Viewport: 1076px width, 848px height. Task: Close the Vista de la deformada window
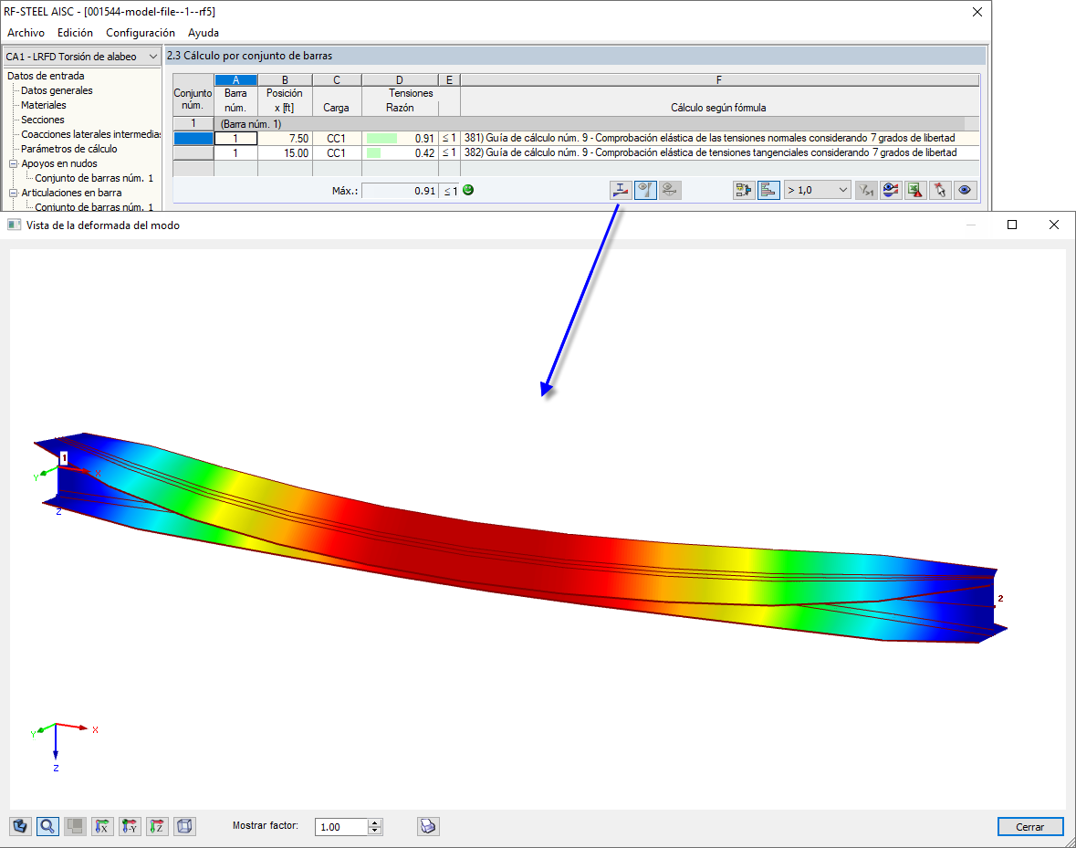1053,225
